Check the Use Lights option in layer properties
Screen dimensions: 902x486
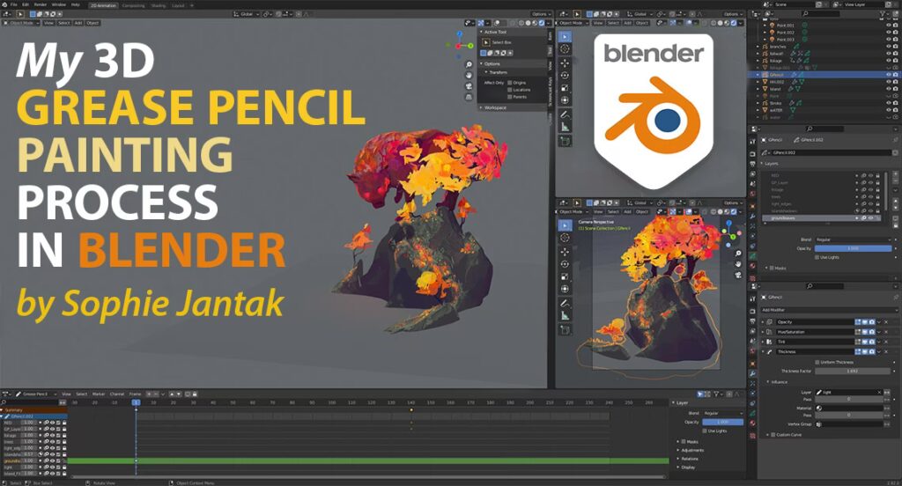pyautogui.click(x=817, y=257)
